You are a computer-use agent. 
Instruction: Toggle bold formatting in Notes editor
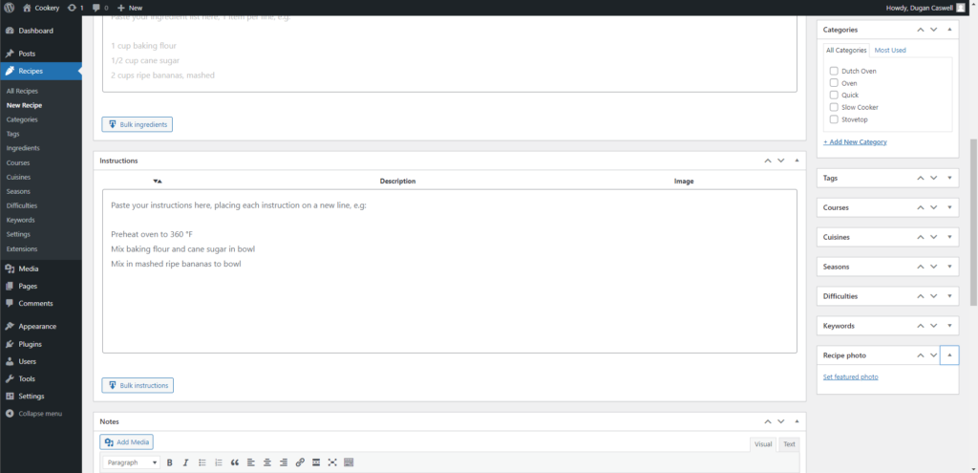point(169,462)
